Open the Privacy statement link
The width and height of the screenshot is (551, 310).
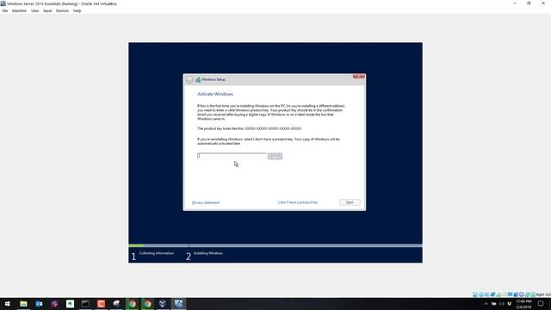click(x=206, y=203)
